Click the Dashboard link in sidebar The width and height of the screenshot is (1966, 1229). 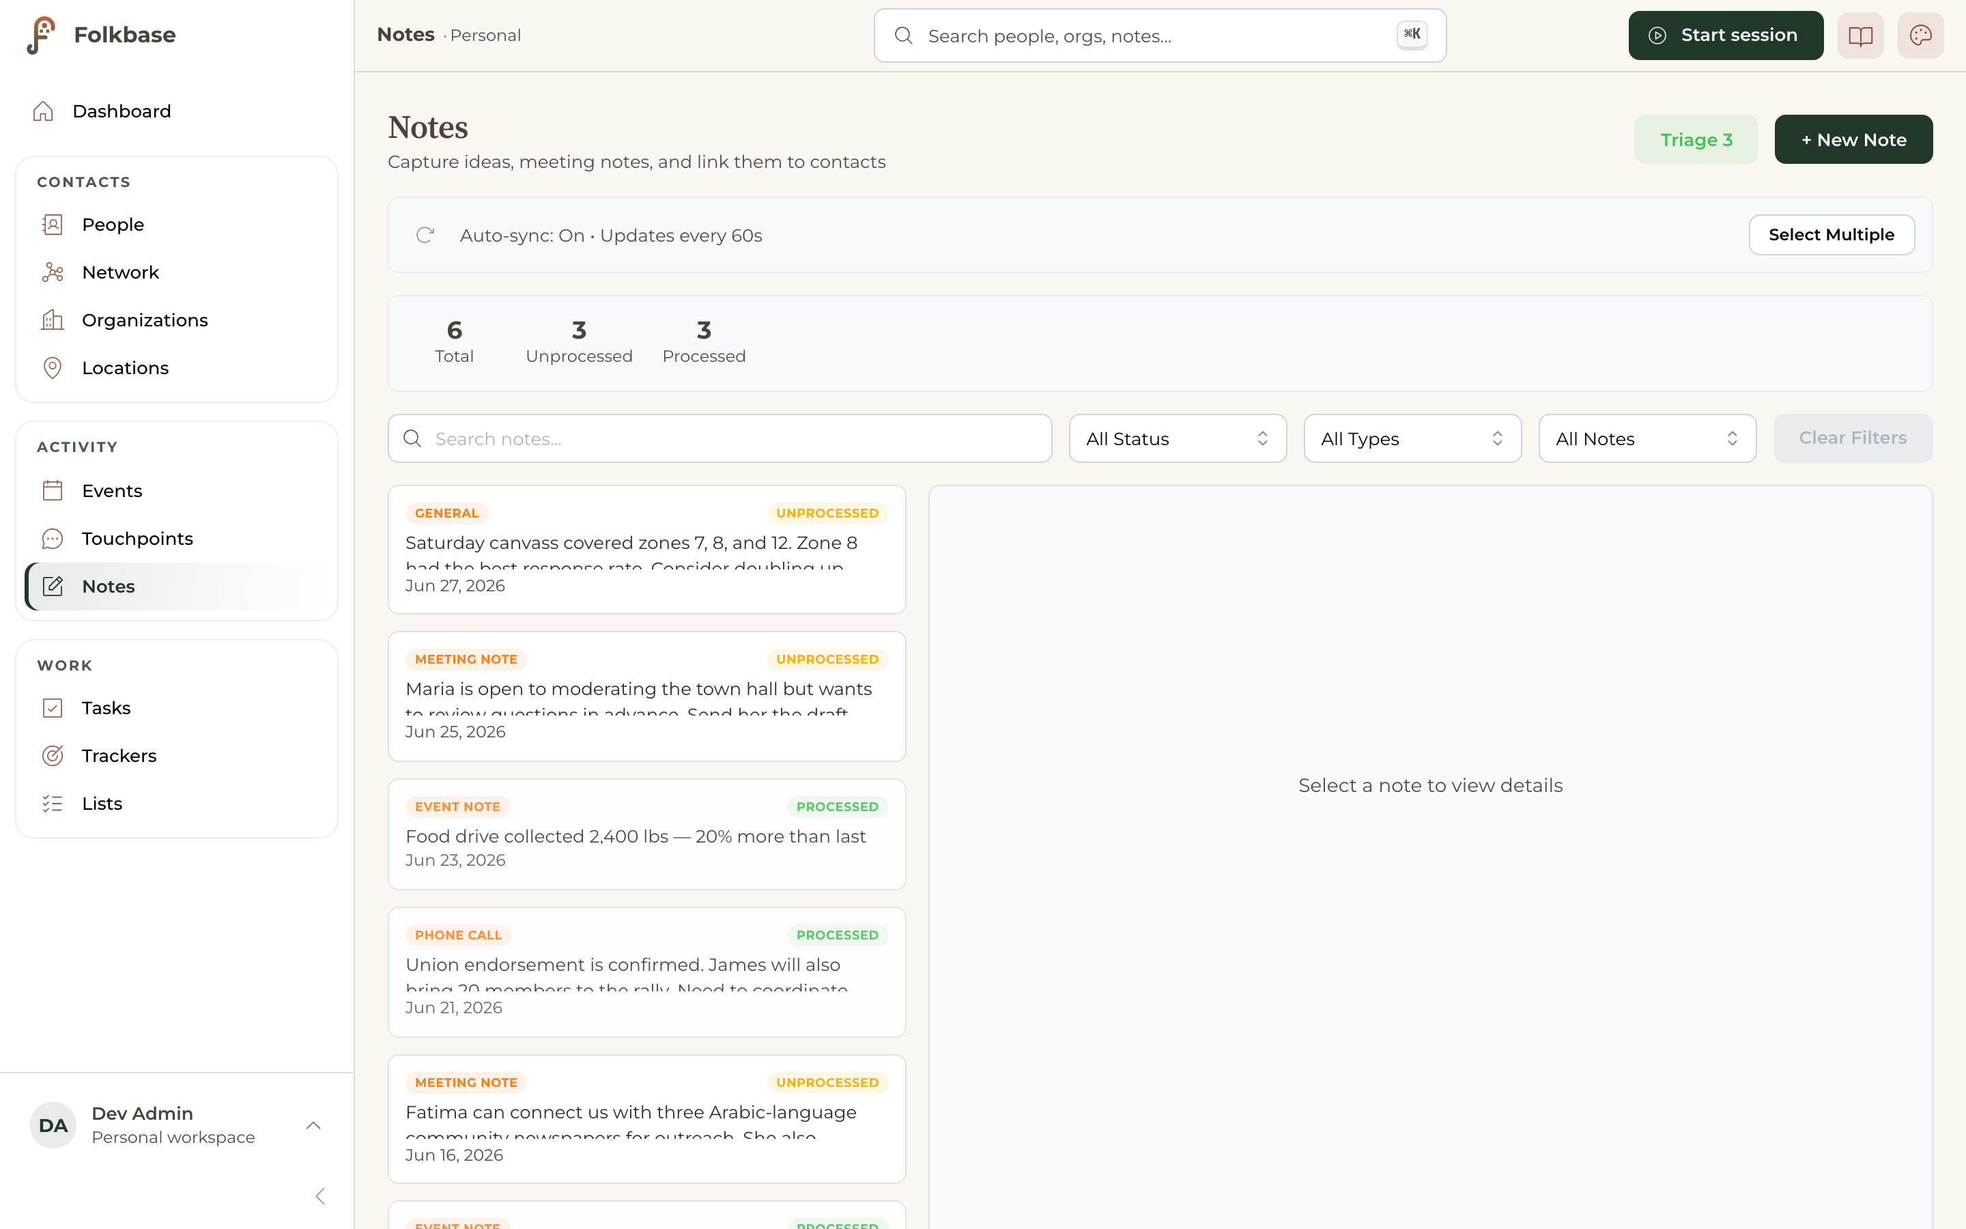point(177,111)
